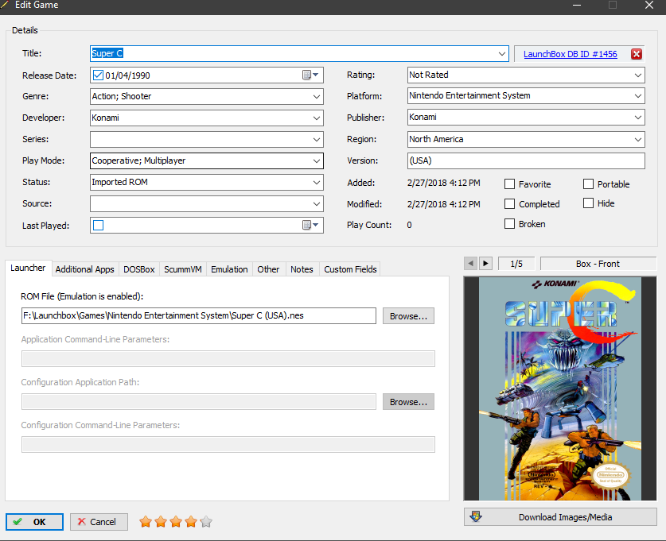Click the Cancel button
The height and width of the screenshot is (541, 666).
point(99,522)
